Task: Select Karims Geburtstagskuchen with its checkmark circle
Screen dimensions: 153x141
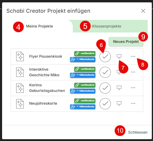Action: (x=105, y=88)
